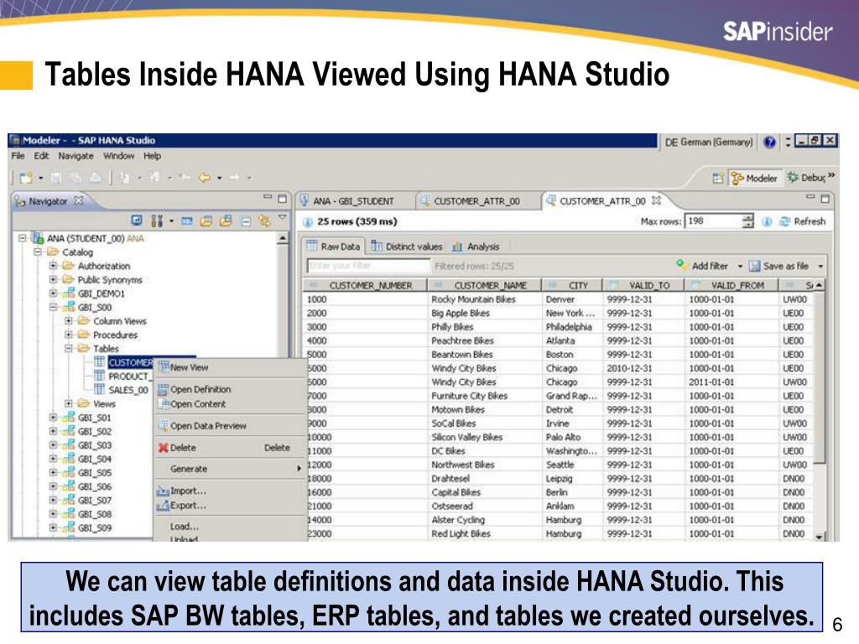The width and height of the screenshot is (859, 644).
Task: Click the yellow Back navigation arrow
Action: tap(205, 178)
